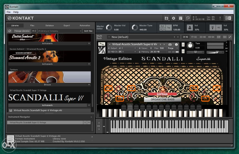This screenshot has height=154, width=239.
Task: Load the previous multi rack preset
Action: [x=174, y=37]
